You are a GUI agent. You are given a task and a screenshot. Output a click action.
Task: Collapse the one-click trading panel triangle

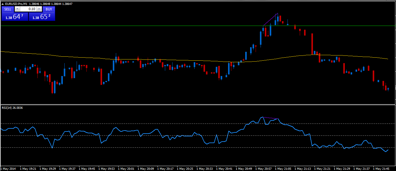(3, 3)
